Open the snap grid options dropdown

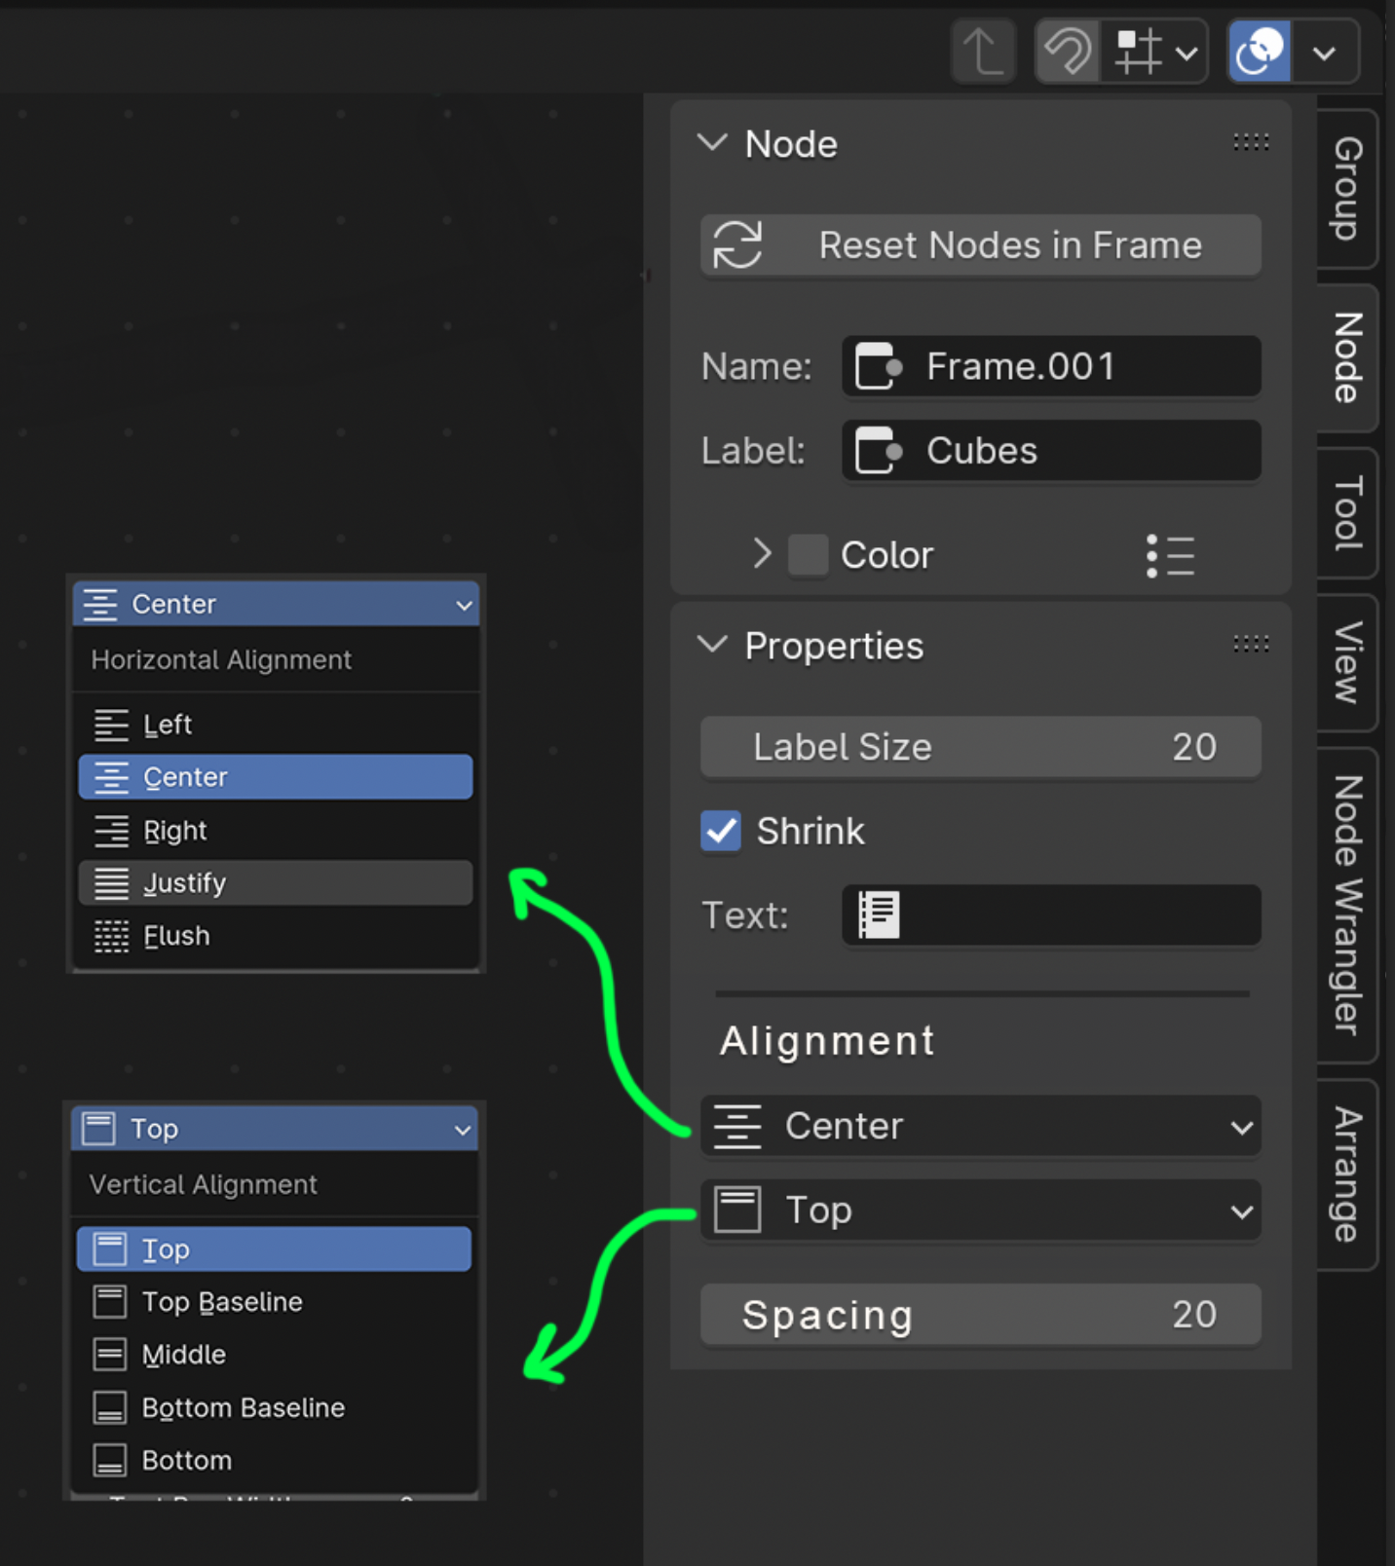click(1155, 51)
